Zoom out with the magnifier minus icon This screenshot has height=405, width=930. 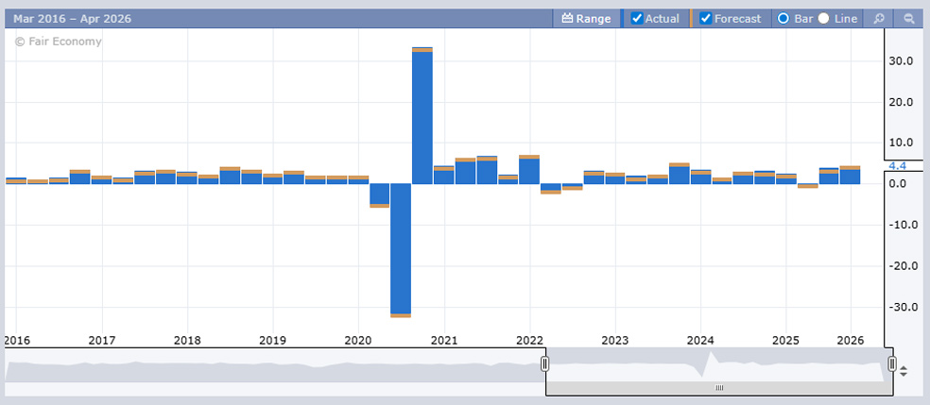pos(908,18)
